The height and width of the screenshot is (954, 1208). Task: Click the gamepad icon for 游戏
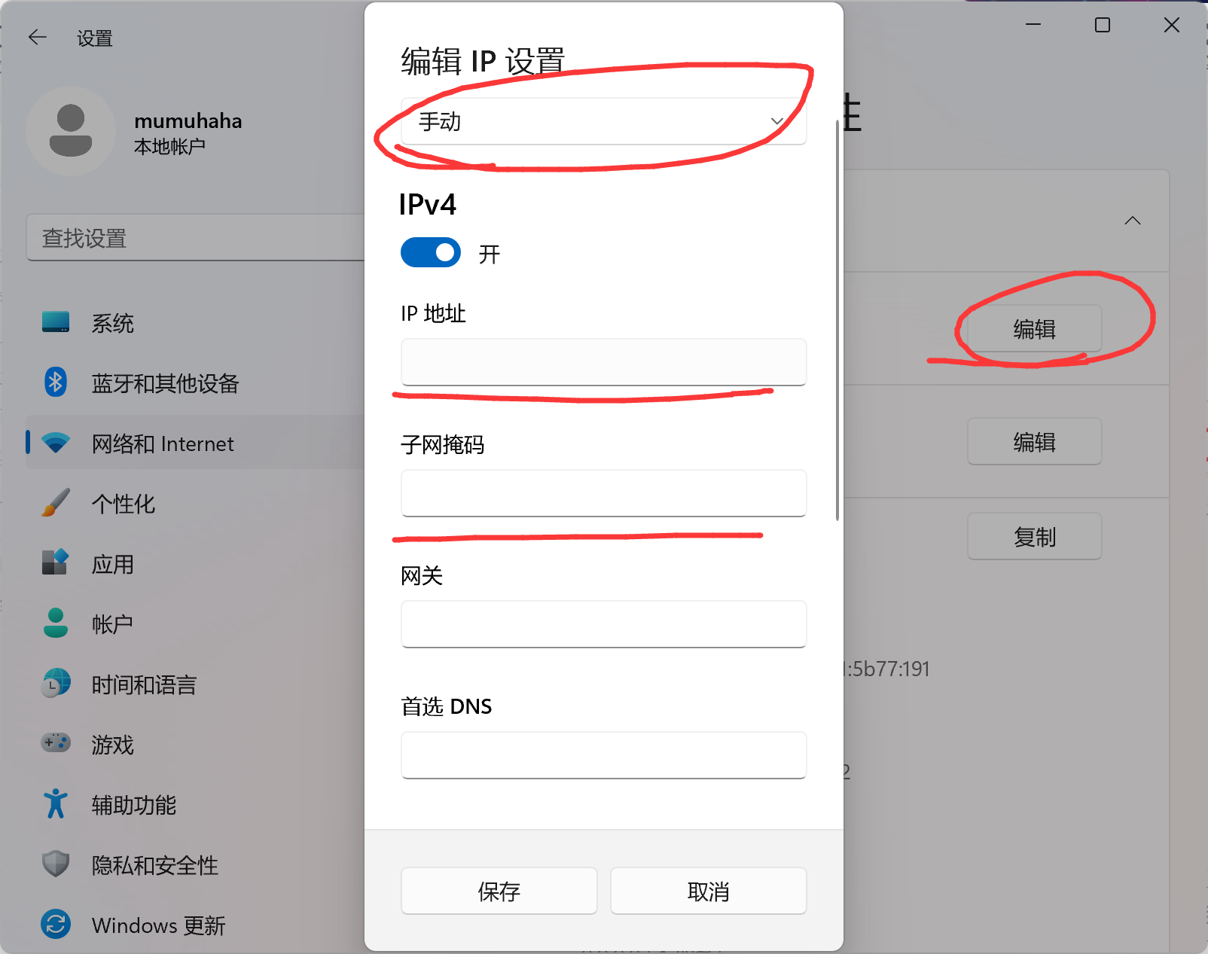[56, 743]
